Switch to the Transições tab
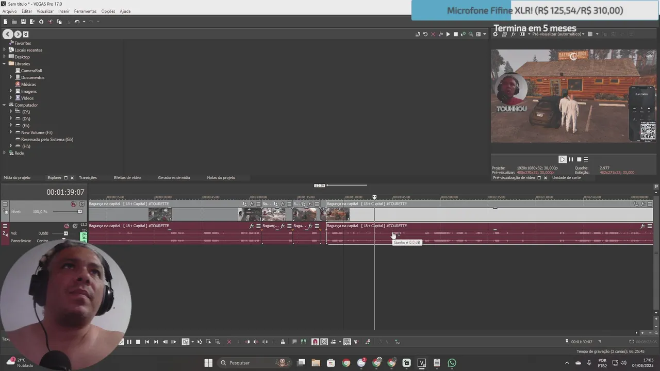Image resolution: width=660 pixels, height=371 pixels. [x=88, y=178]
